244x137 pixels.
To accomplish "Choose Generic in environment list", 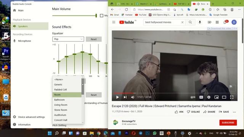I will click(x=67, y=84).
